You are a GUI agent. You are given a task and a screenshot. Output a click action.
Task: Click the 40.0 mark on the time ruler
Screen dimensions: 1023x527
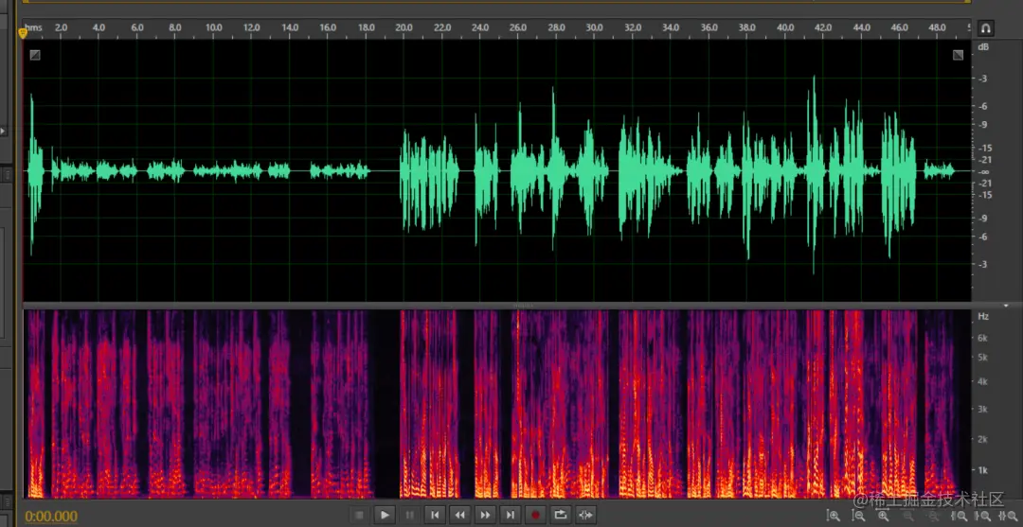pyautogui.click(x=785, y=28)
